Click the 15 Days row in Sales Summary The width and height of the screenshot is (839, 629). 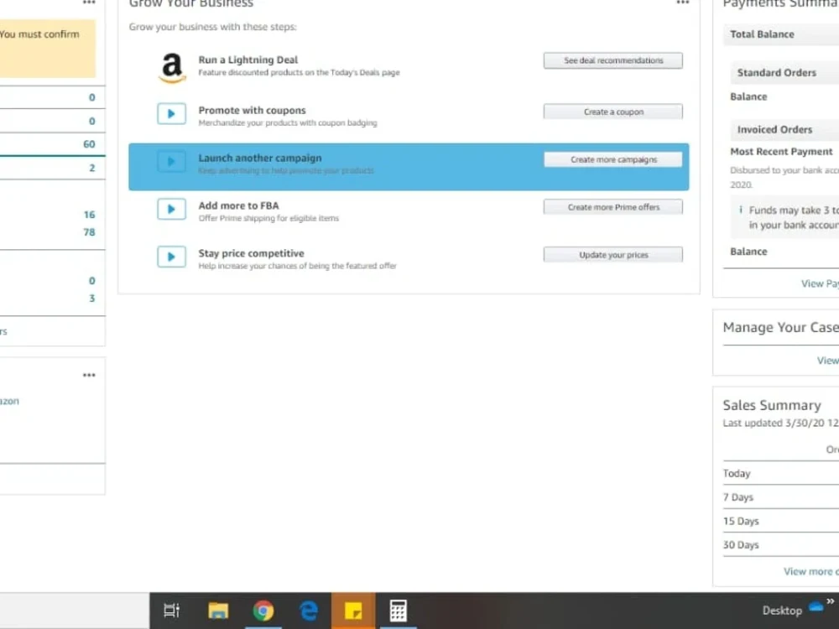(780, 521)
